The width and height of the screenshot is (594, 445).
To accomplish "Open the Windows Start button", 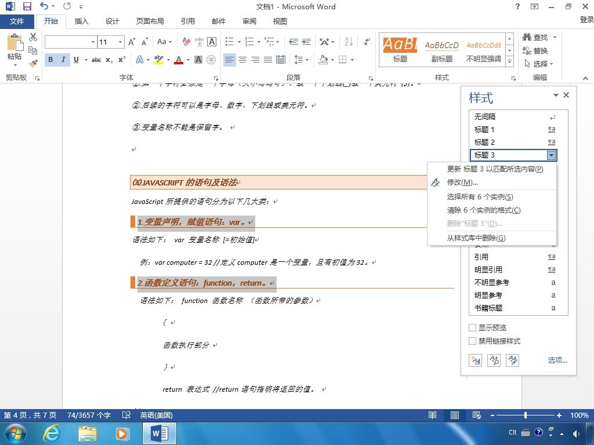I will pos(15,433).
